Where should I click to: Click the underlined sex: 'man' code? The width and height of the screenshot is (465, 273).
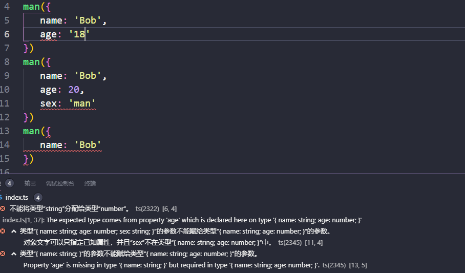point(68,103)
